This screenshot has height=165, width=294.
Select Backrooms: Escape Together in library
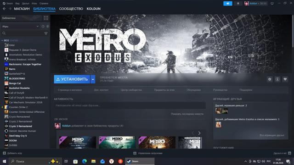(x=25, y=64)
